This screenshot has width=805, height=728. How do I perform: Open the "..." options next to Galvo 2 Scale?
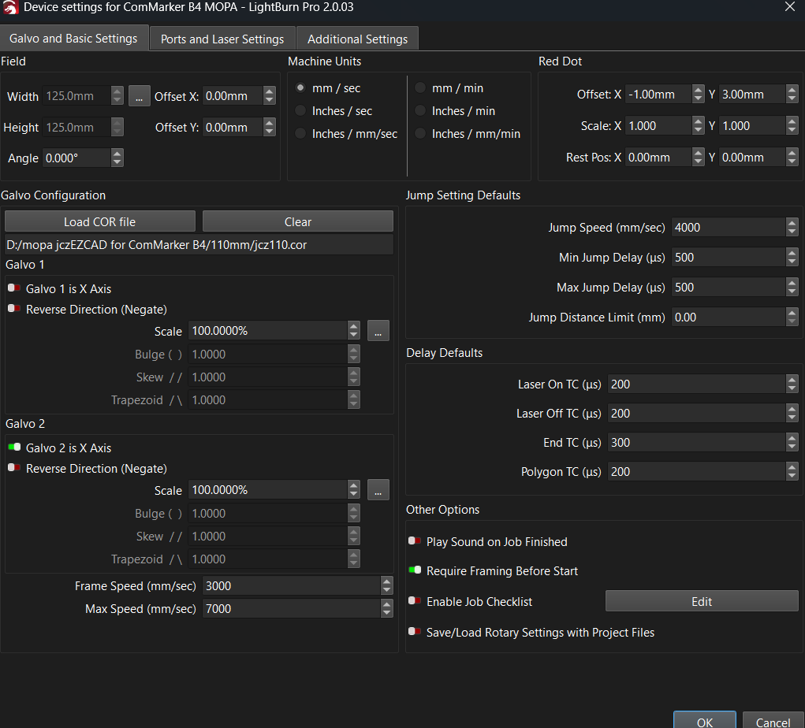[x=378, y=489]
